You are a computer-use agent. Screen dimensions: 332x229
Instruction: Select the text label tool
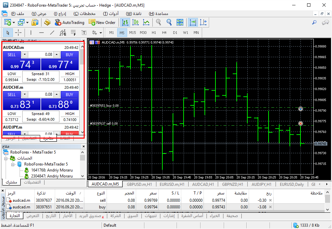point(84,33)
